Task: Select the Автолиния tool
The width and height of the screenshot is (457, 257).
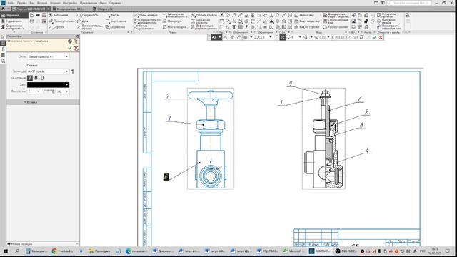Action: (59, 15)
